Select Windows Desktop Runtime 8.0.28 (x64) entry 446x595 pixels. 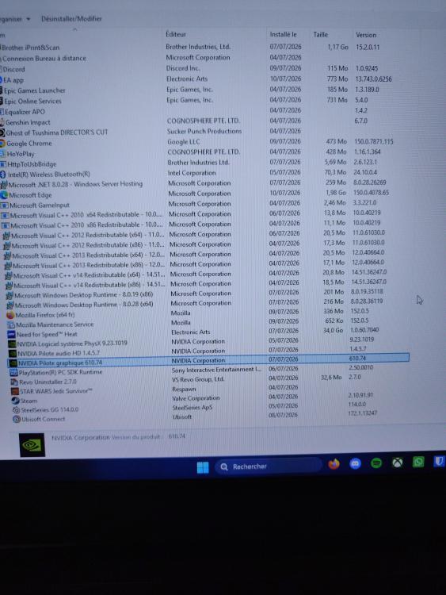click(x=84, y=305)
